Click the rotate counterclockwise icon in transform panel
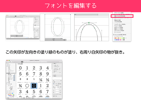 pos(54,90)
